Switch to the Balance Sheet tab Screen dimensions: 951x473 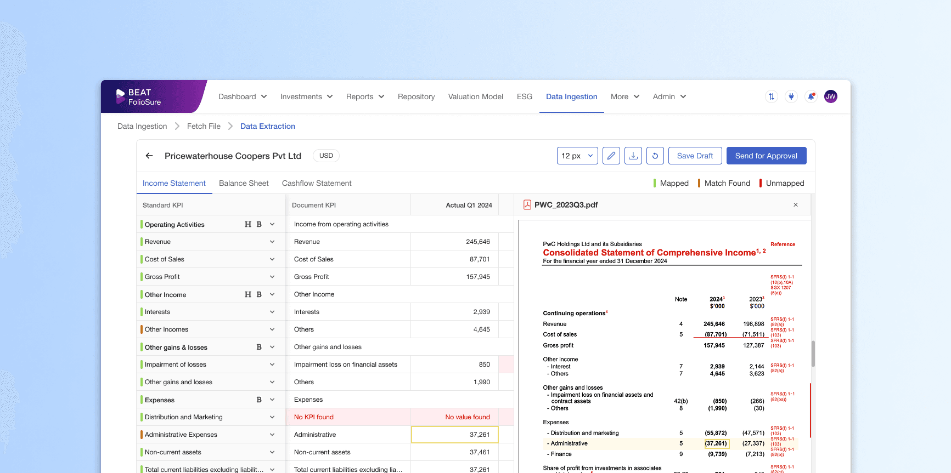point(244,183)
